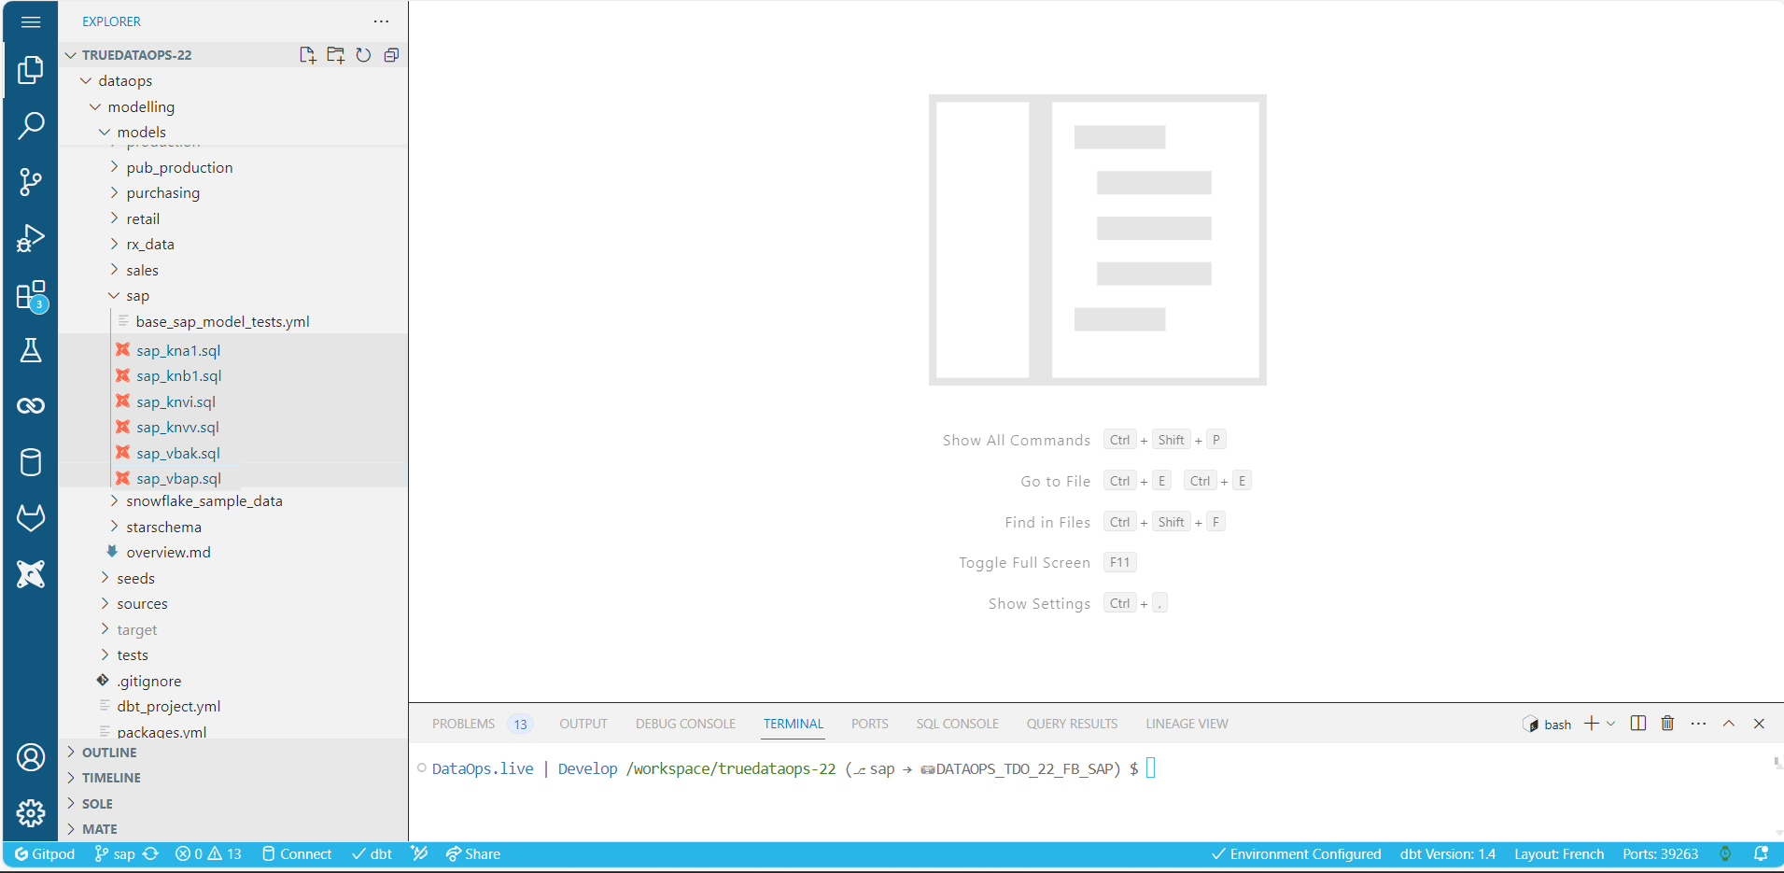Open the database sidebar view
This screenshot has height=873, width=1784.
31,462
